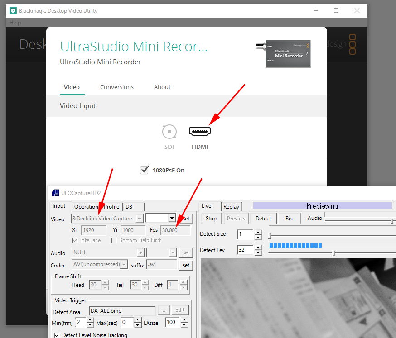The height and width of the screenshot is (338, 396).
Task: Select the HDMI video input icon
Action: (200, 131)
